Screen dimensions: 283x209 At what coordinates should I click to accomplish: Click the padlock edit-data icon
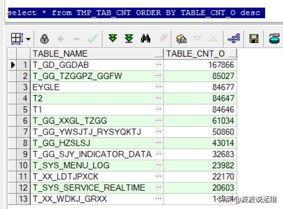44,39
